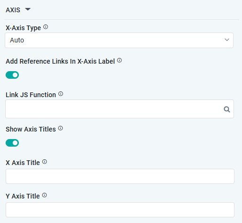Disable the Show Axis Titles switch
The width and height of the screenshot is (242, 223).
pyautogui.click(x=12, y=143)
